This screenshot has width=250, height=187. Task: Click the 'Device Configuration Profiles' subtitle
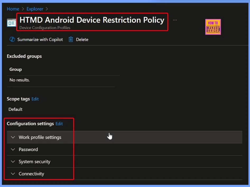pyautogui.click(x=45, y=27)
